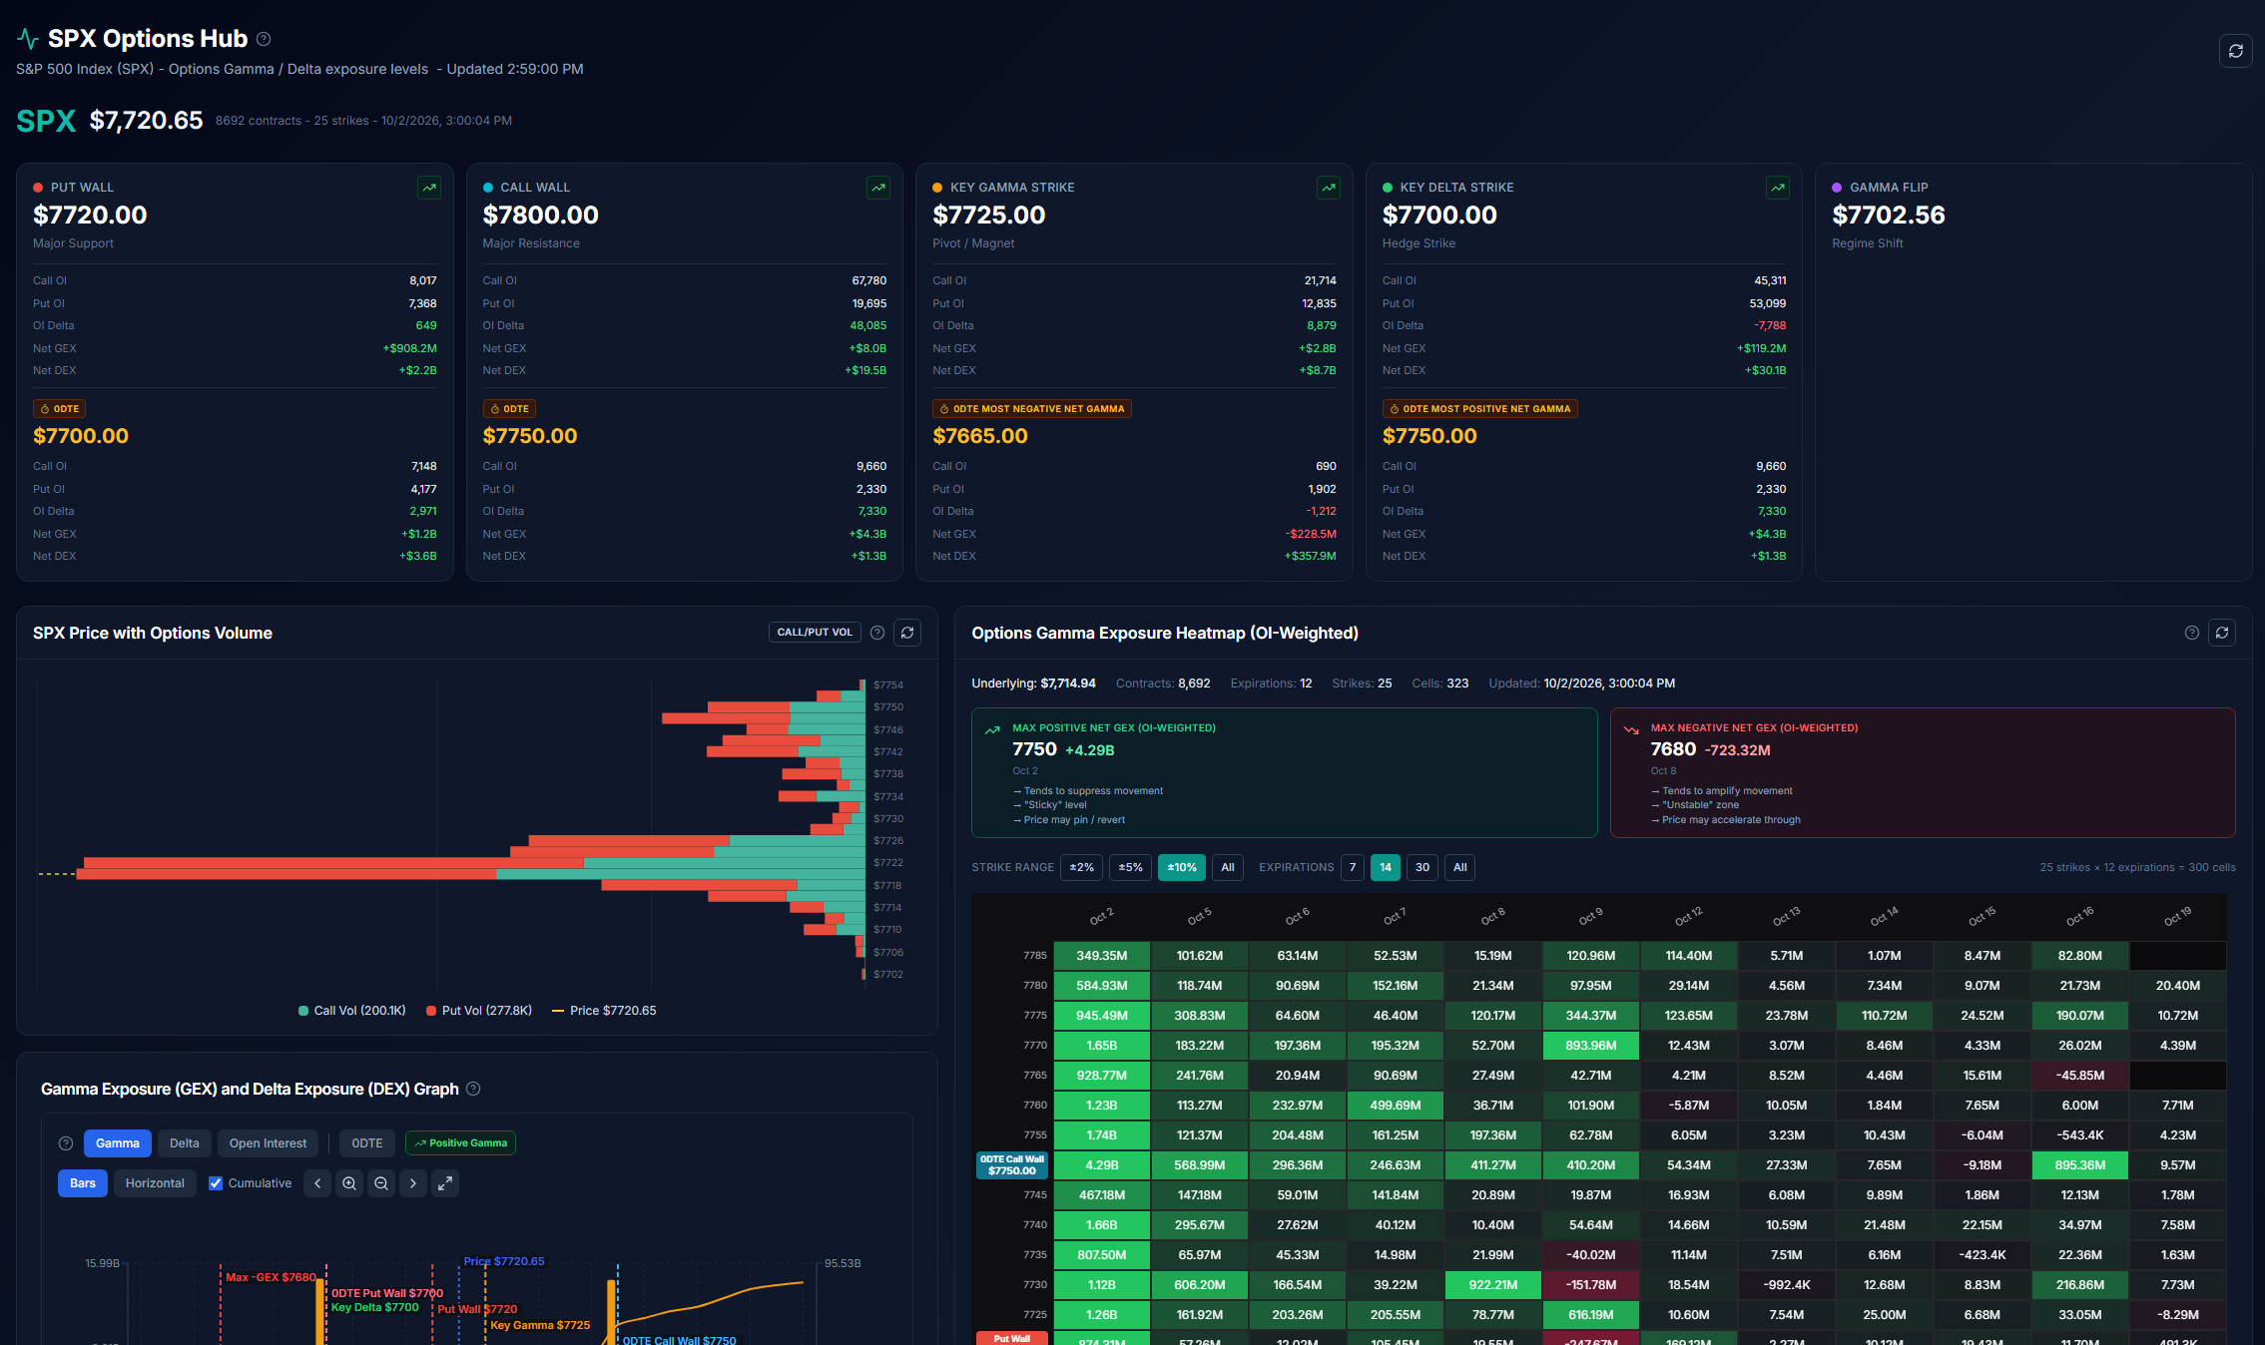The height and width of the screenshot is (1345, 2265).
Task: Open the Call Wall trend chart icon
Action: 878,188
